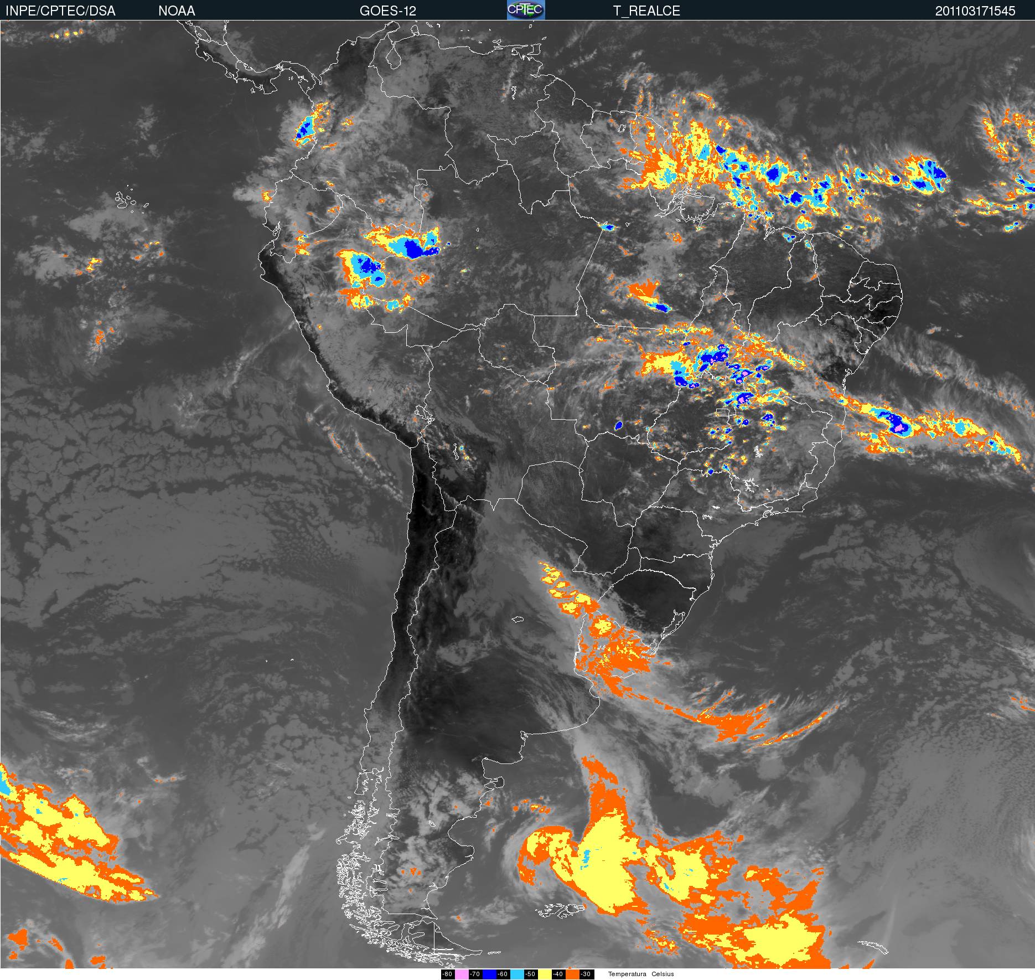Click the -50 legend value
1035x980 pixels.
(x=530, y=974)
